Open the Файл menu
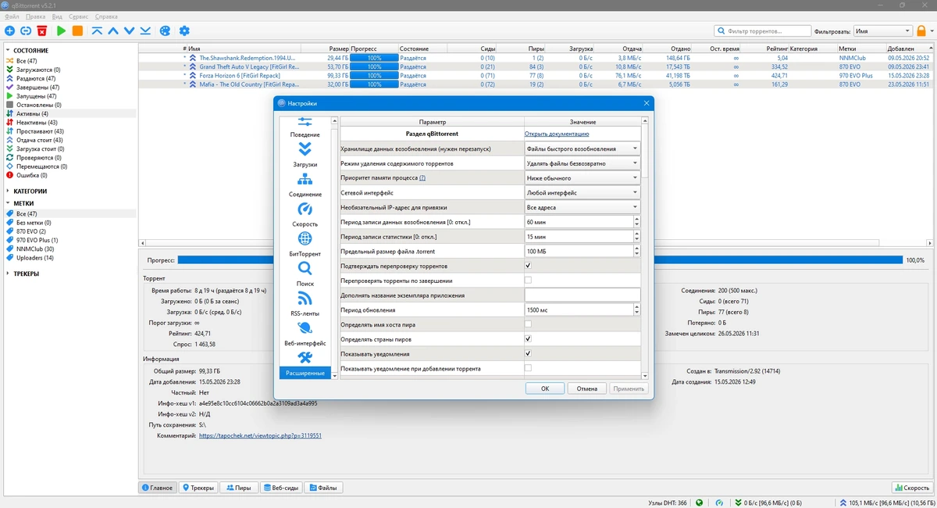Screen dimensions: 937x508 pyautogui.click(x=12, y=16)
